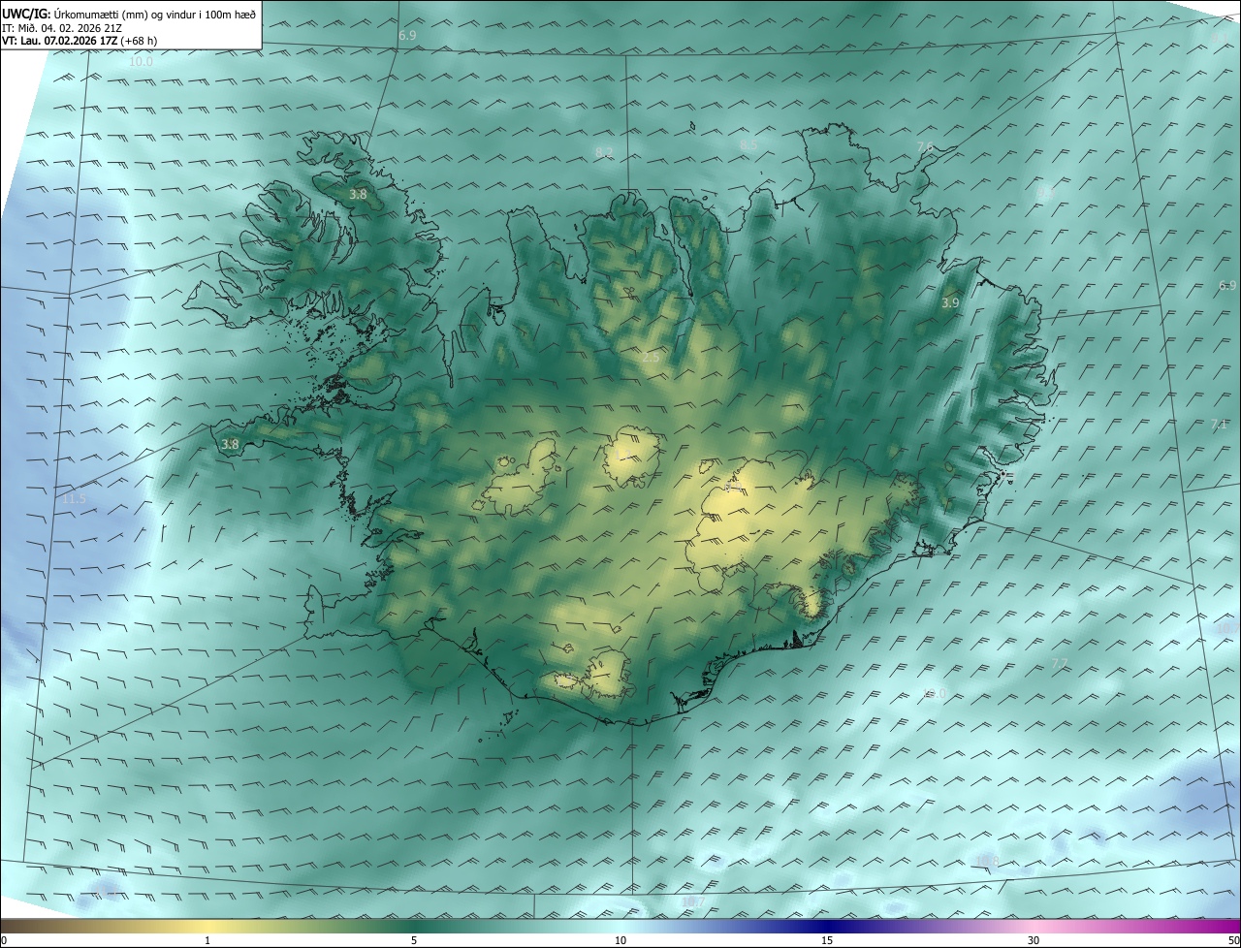
Task: Click the 2.5 value label in north Iceland
Action: click(651, 358)
